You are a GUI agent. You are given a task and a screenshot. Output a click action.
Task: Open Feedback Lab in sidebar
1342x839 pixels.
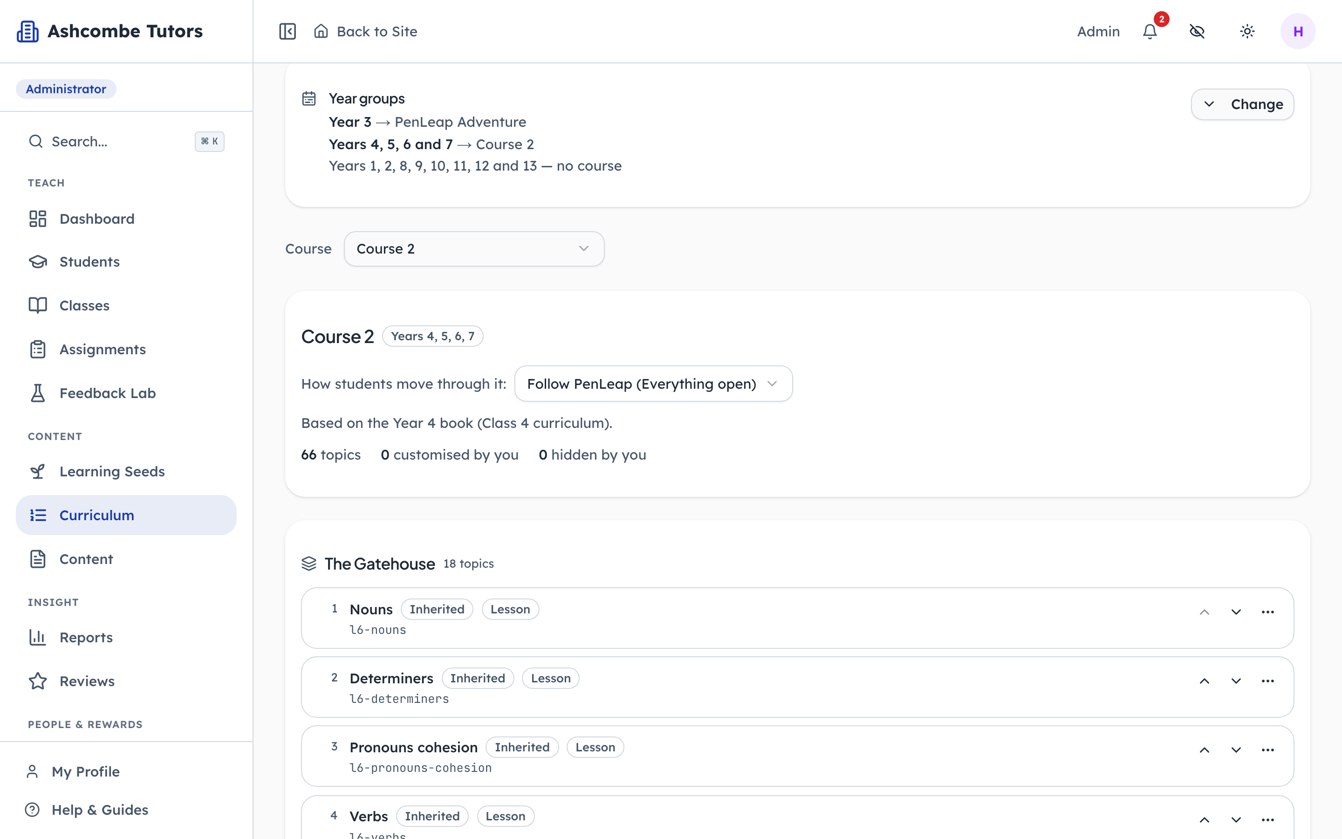pos(126,393)
